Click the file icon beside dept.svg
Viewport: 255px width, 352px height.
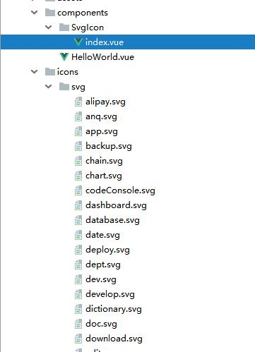coord(78,265)
